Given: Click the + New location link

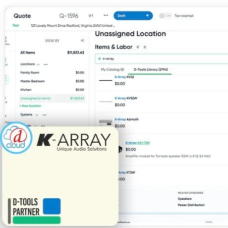Looking at the screenshot, I should pos(30,106).
